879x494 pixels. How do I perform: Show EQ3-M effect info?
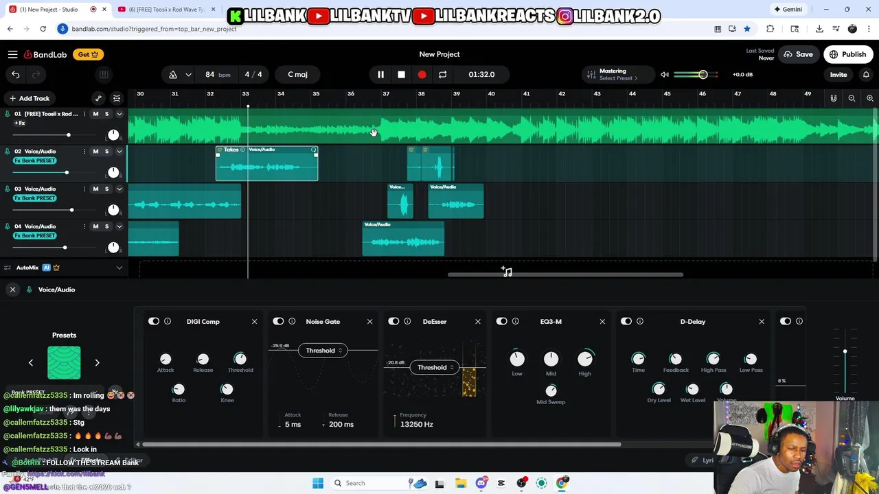515,321
